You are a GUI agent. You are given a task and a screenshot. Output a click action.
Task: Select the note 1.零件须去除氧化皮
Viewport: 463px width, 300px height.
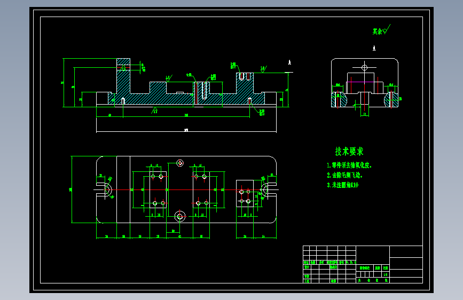pyautogui.click(x=349, y=165)
